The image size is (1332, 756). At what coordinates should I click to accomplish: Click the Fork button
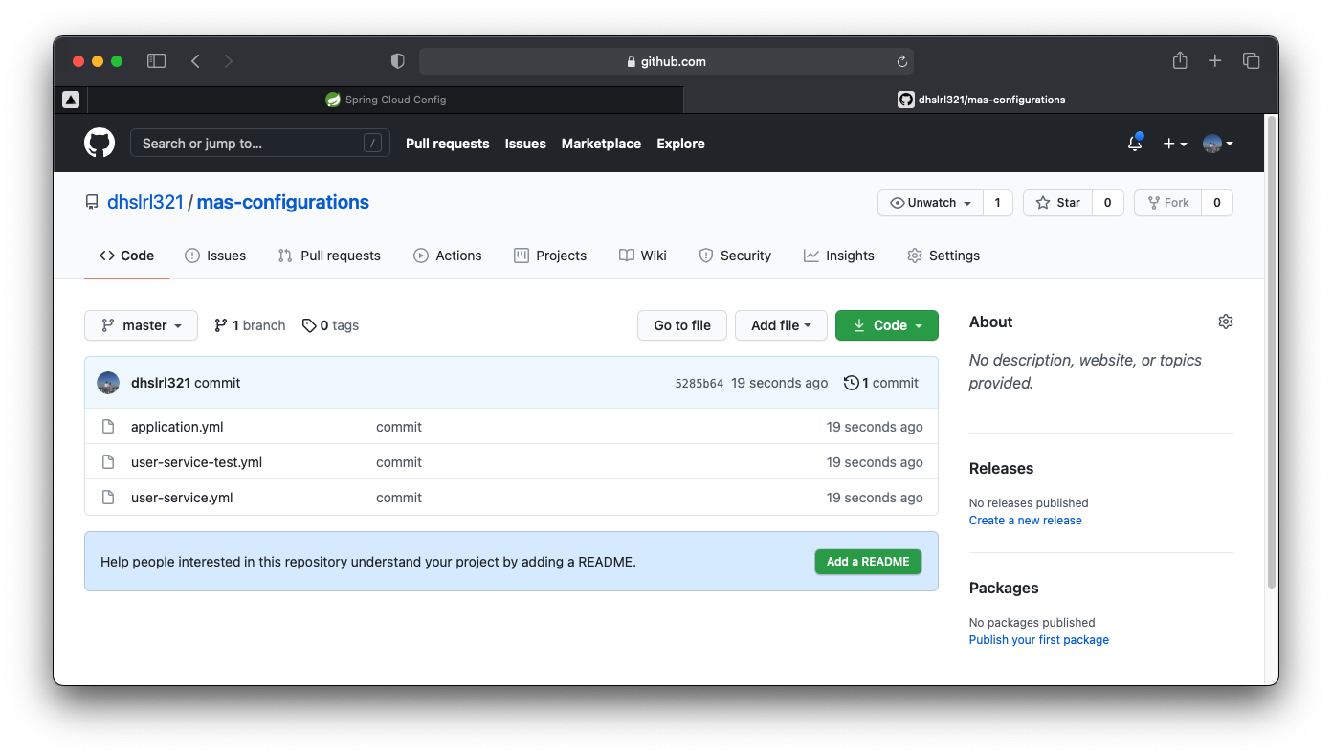1167,203
